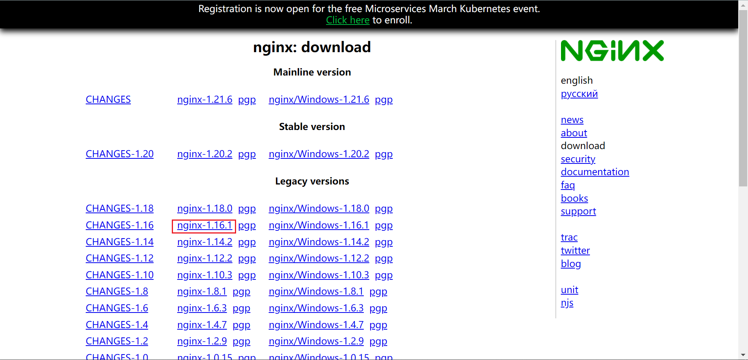This screenshot has height=360, width=748.
Task: Open CHANGES-1.20 link
Action: click(120, 154)
